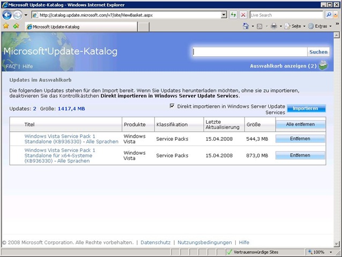Click the Stop loading red X icon
342x257 pixels.
point(243,15)
